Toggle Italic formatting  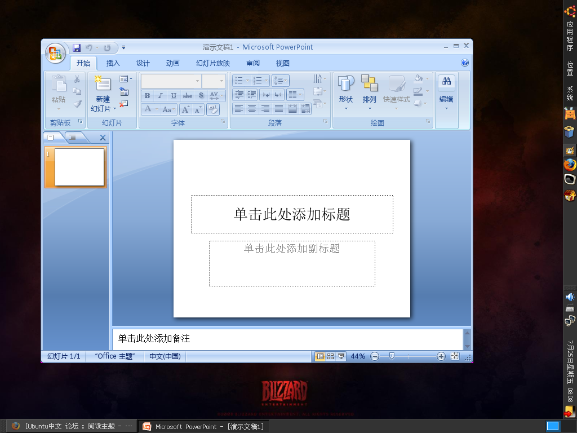[x=160, y=96]
